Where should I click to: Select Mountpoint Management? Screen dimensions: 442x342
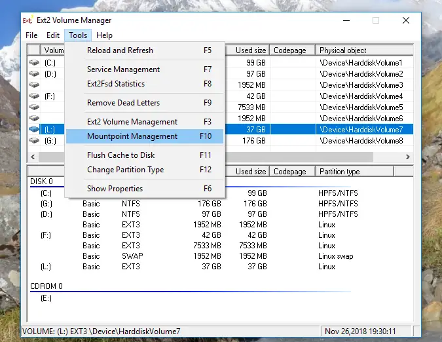145,136
